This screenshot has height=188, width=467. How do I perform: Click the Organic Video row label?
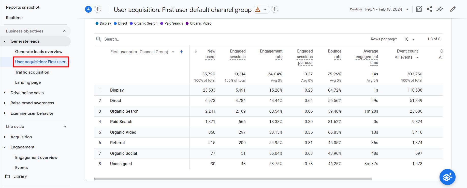[123, 132]
